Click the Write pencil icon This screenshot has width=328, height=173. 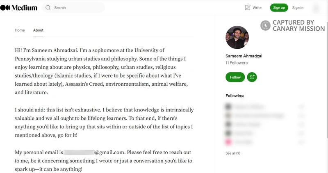coord(248,8)
